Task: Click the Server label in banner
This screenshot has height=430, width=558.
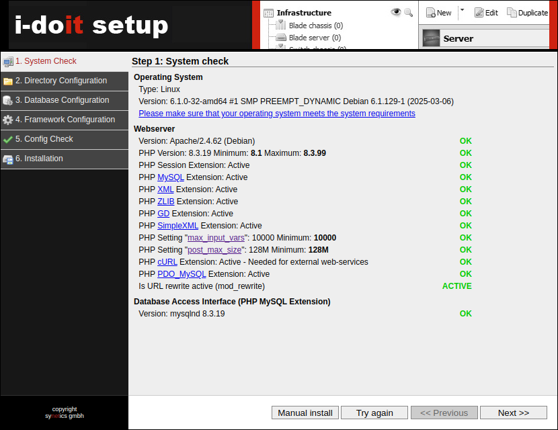Action: [458, 38]
